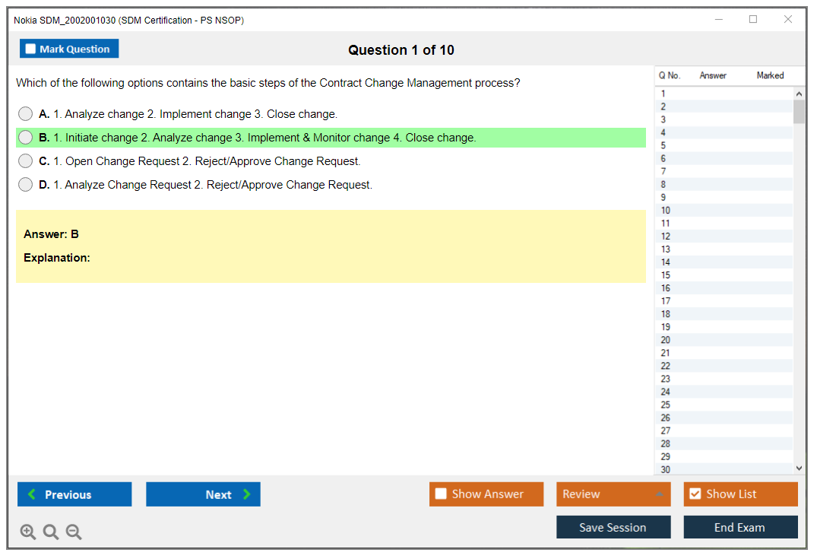Choose radio option D Analyze Change Request
The width and height of the screenshot is (817, 559).
26,185
